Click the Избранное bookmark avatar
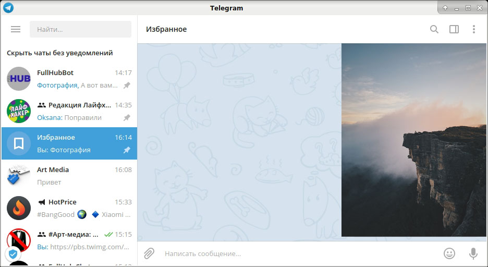The image size is (488, 267). [x=19, y=143]
